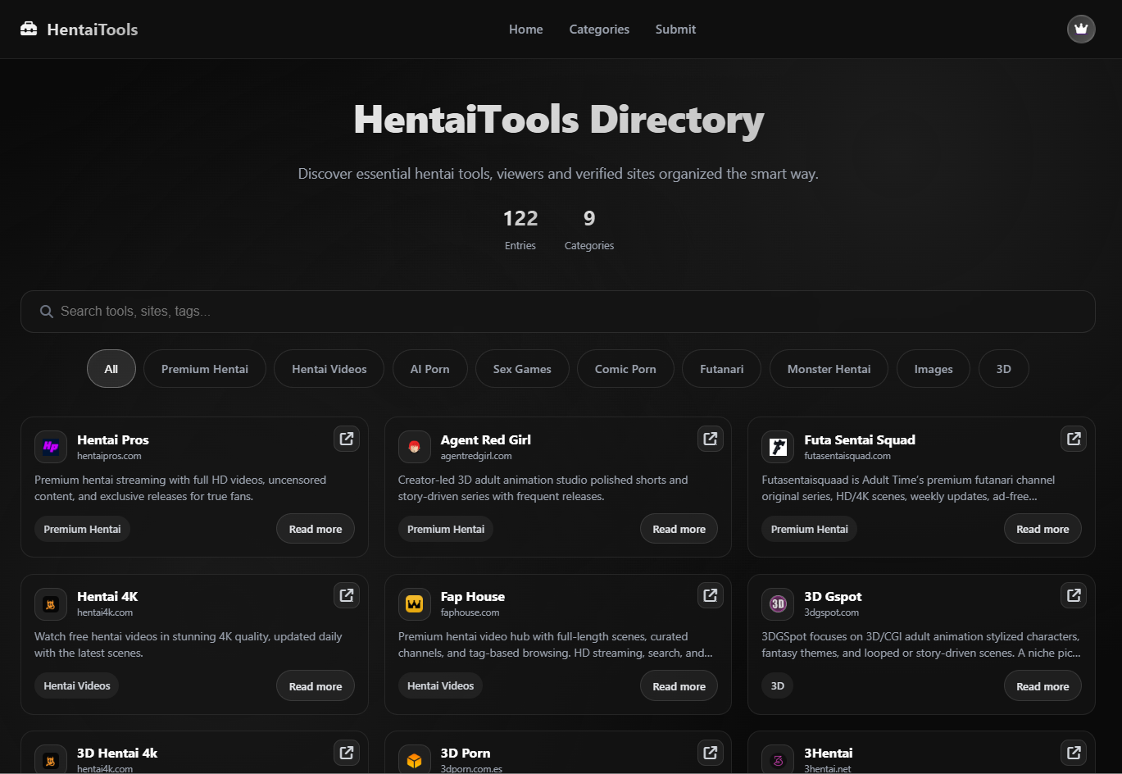Focus the Search tools, sites, tags field
Screen dimensions: 1122x774
tap(557, 312)
